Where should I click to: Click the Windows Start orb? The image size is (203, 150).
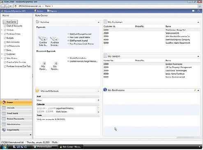pyautogui.click(x=5, y=147)
